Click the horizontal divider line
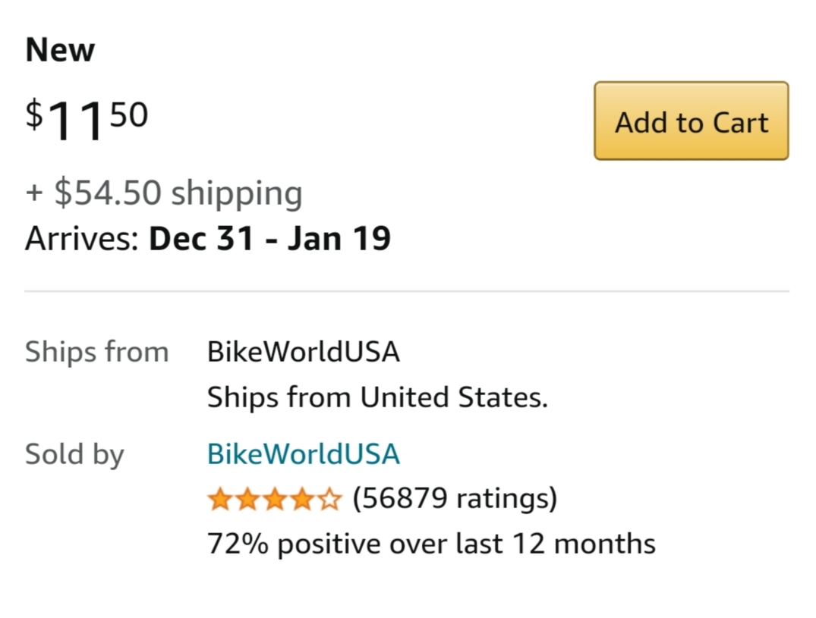 (407, 291)
